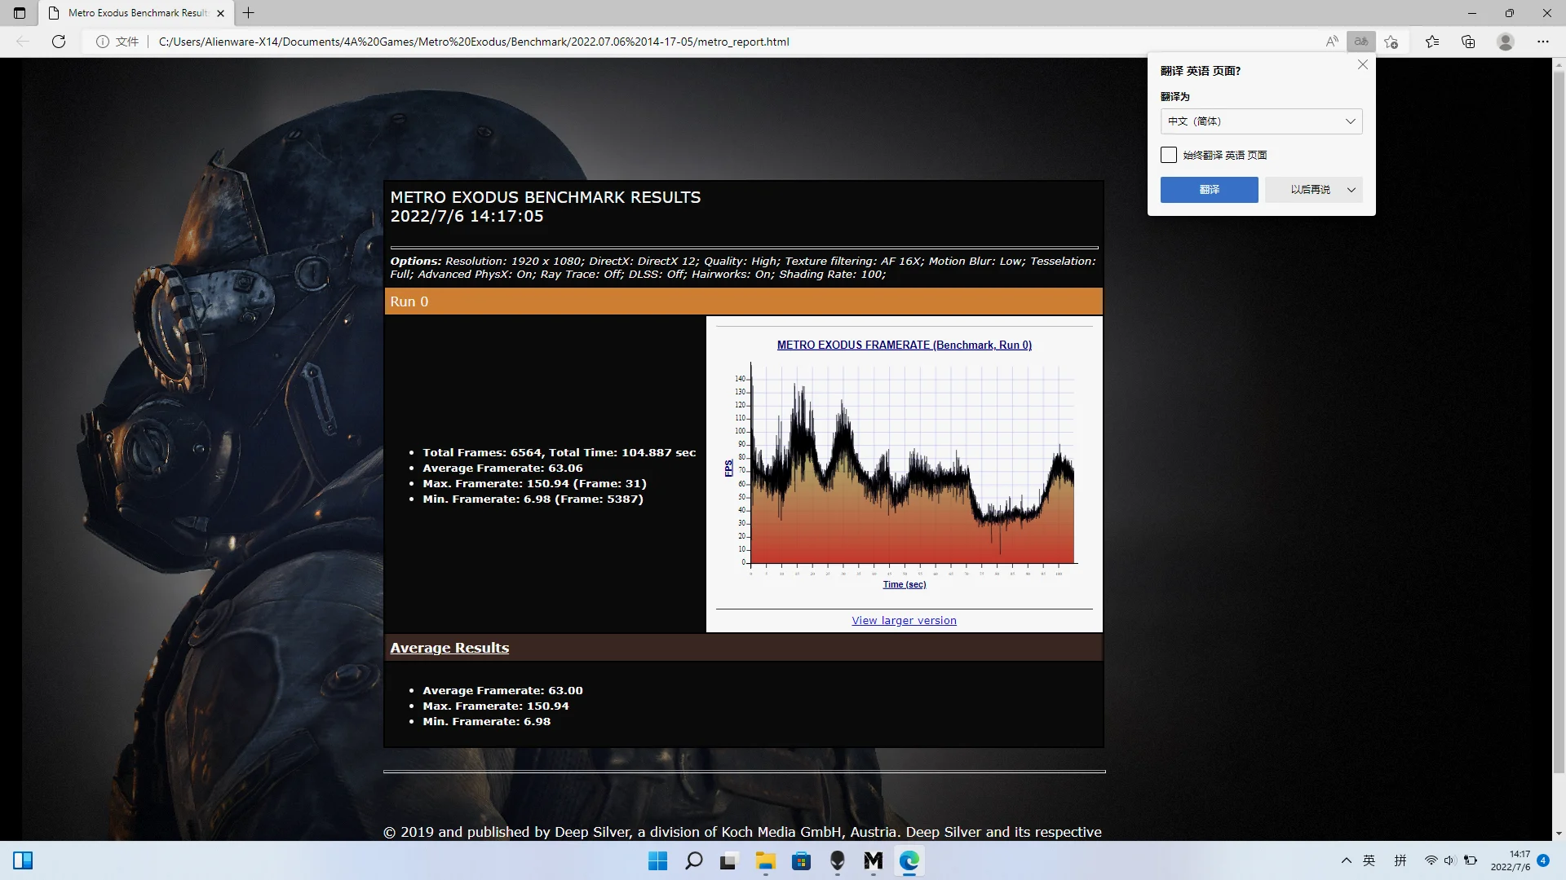The width and height of the screenshot is (1566, 880).
Task: Open Microsoft Store from taskbar
Action: [801, 860]
